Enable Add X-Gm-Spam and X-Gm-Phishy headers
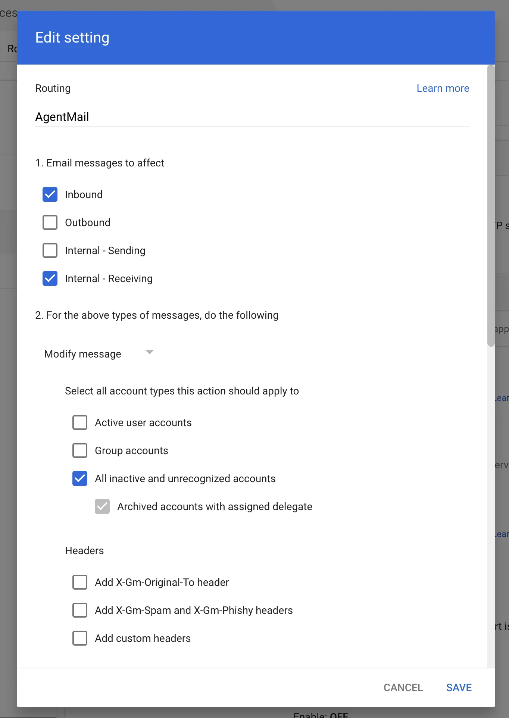Screen dimensions: 509x718 point(80,610)
